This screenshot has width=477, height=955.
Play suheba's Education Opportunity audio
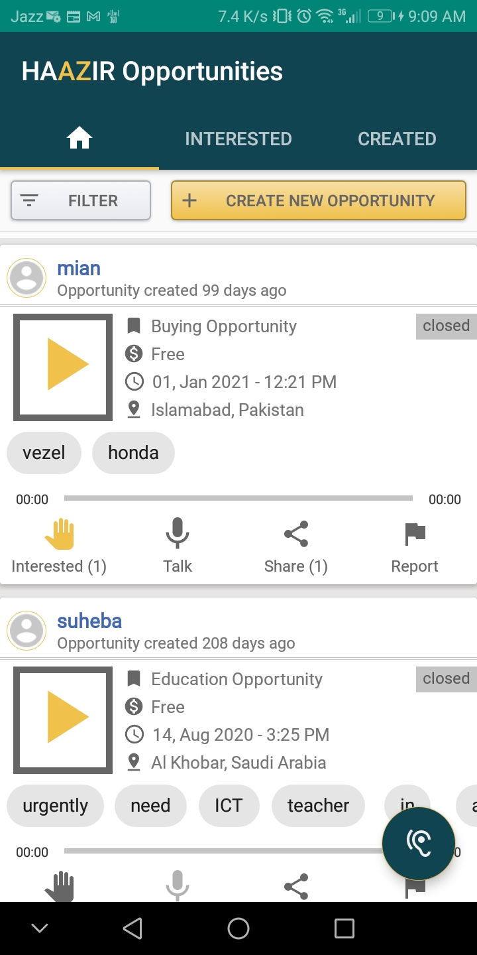(63, 720)
